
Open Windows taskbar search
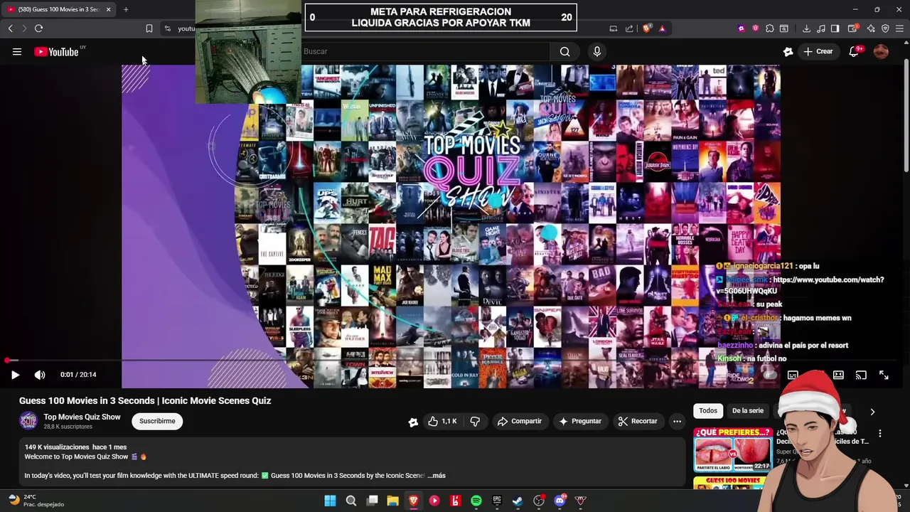click(350, 501)
